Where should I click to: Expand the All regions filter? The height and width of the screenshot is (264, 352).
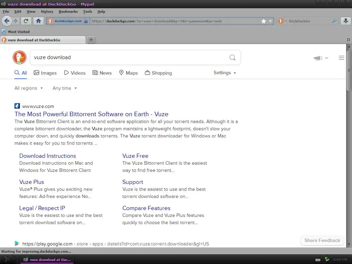[x=29, y=88]
